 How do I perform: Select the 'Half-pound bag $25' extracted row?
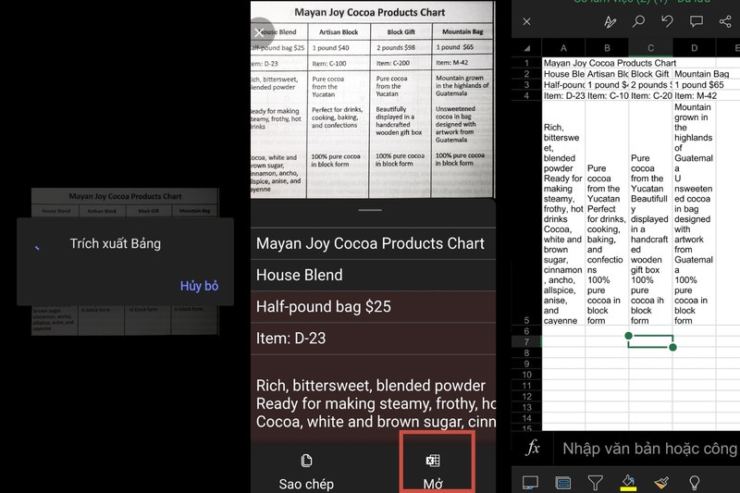click(373, 307)
